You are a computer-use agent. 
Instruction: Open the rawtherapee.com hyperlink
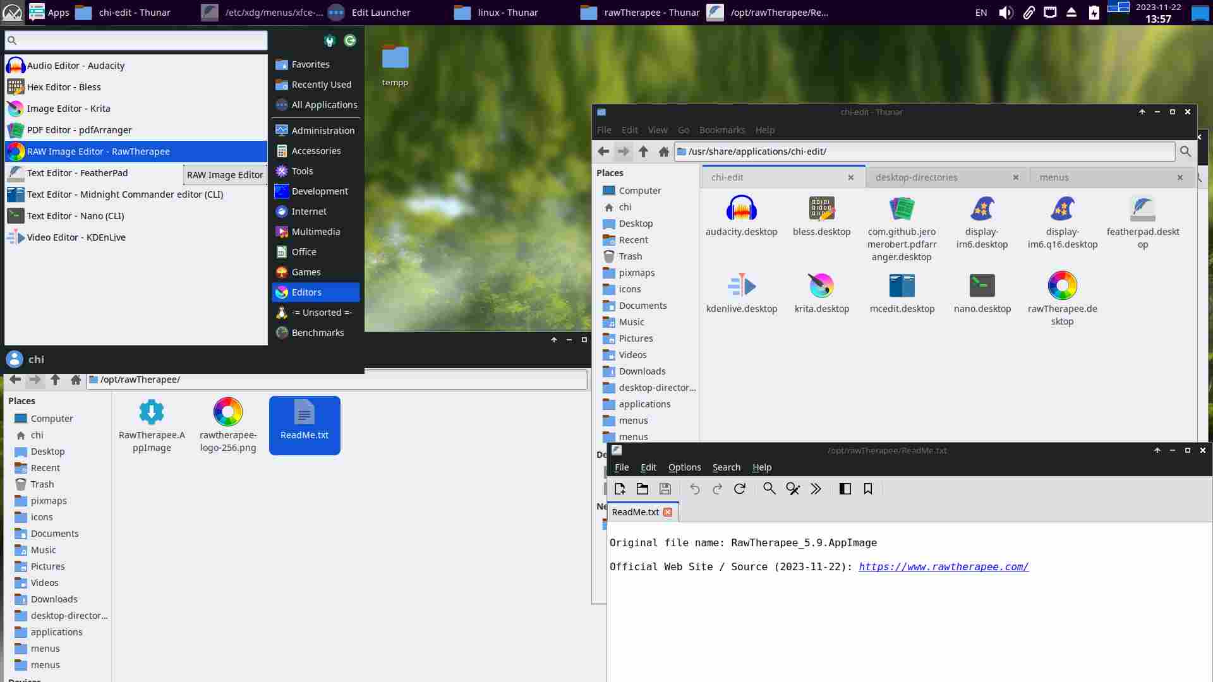pos(943,567)
